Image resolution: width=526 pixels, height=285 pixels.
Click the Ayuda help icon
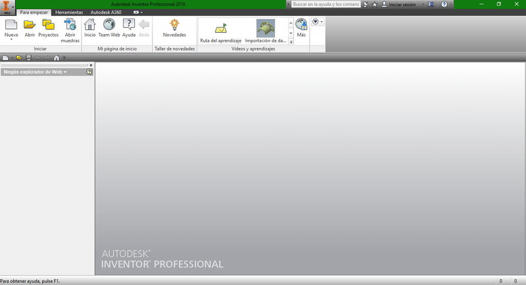click(129, 25)
